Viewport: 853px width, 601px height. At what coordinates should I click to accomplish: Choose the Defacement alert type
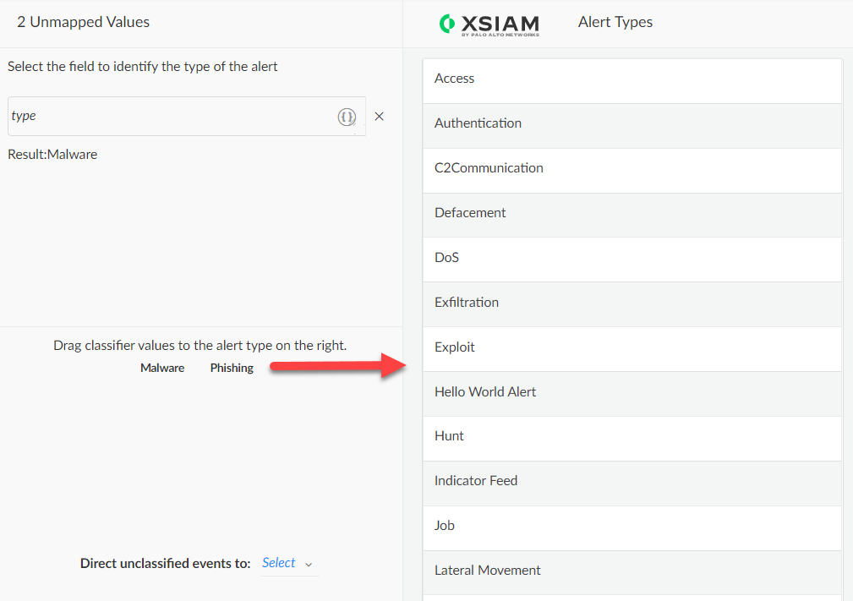[632, 215]
